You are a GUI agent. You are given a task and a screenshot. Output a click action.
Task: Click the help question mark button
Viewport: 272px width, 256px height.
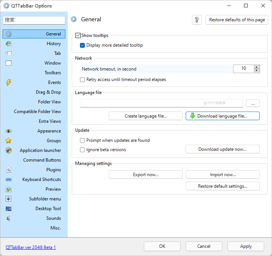coord(197,20)
